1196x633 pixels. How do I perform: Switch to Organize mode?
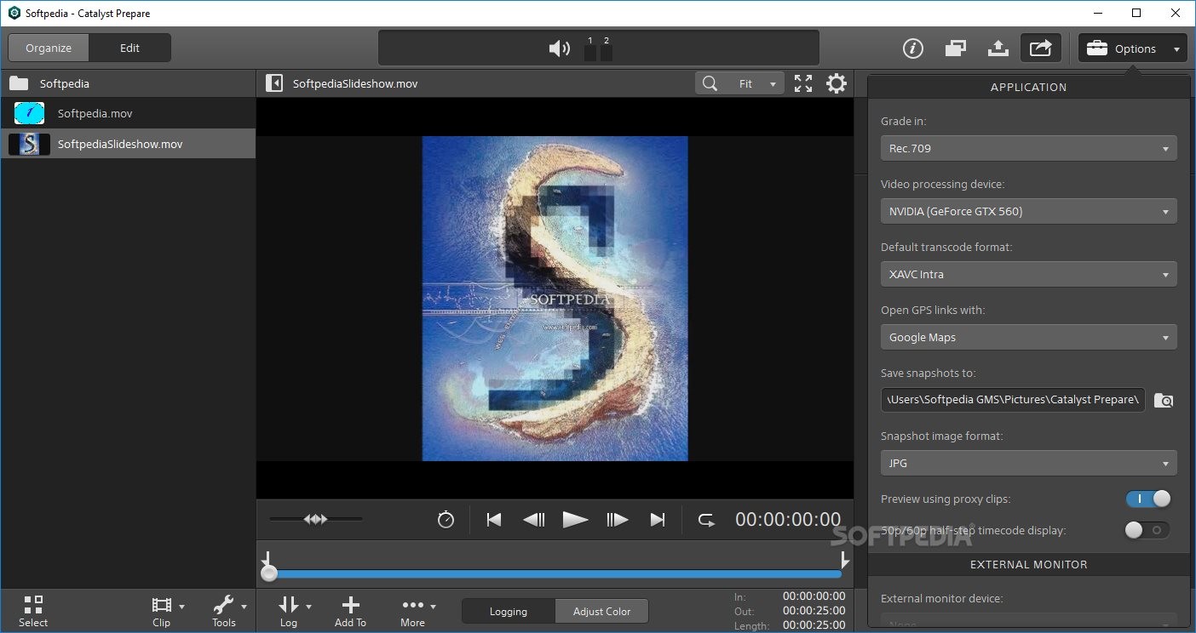pyautogui.click(x=49, y=48)
